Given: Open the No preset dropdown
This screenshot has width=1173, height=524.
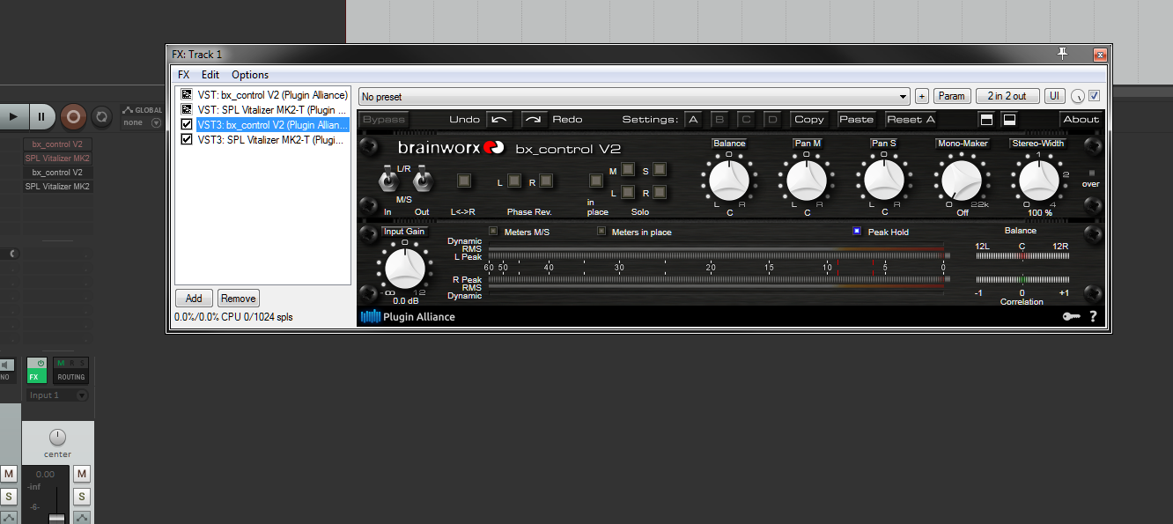Looking at the screenshot, I should pos(634,96).
